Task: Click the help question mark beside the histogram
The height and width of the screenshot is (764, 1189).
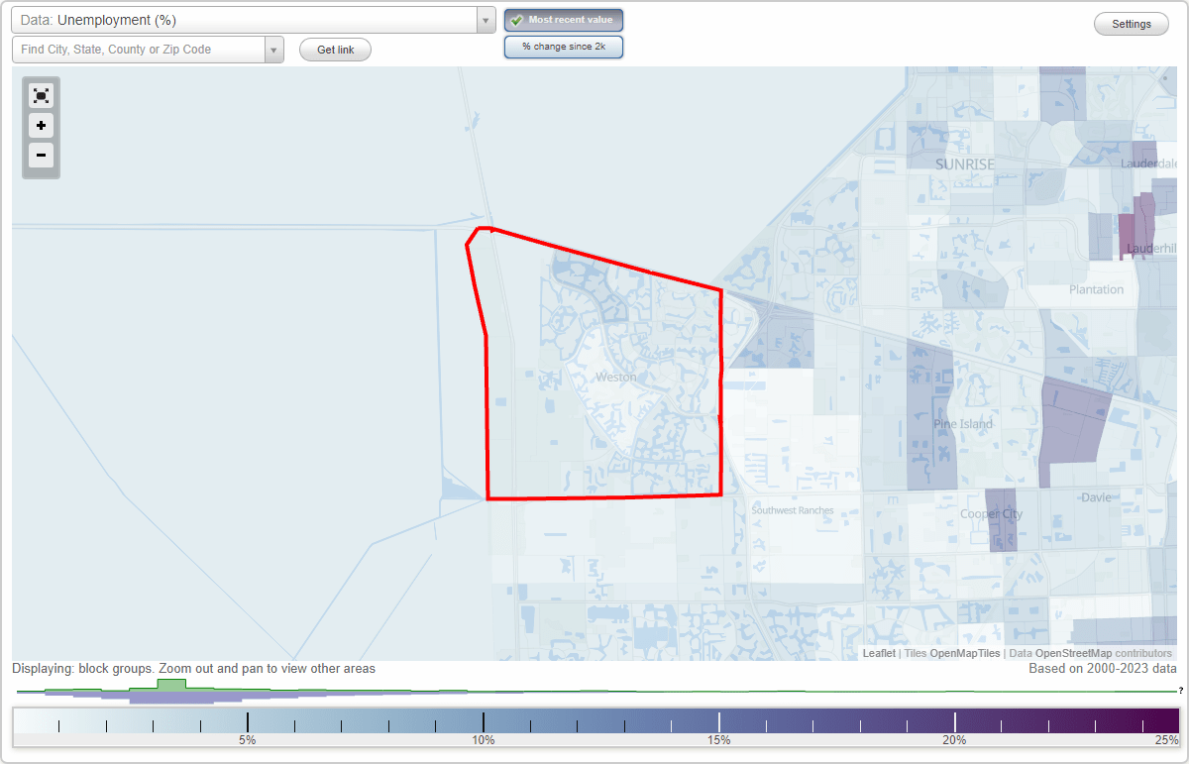Action: click(1180, 691)
